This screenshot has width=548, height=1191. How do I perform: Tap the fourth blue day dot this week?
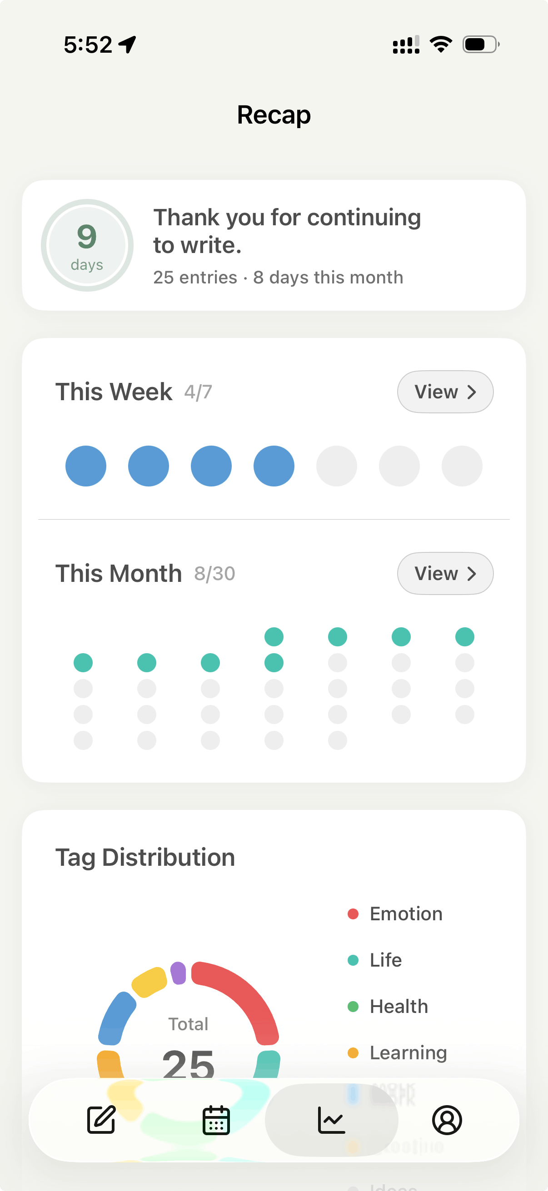point(274,466)
